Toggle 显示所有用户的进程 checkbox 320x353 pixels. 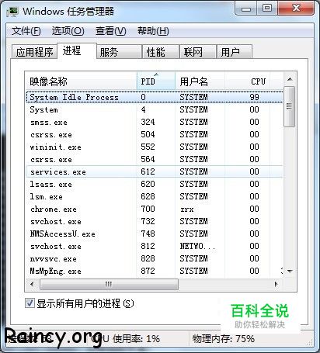click(x=30, y=303)
